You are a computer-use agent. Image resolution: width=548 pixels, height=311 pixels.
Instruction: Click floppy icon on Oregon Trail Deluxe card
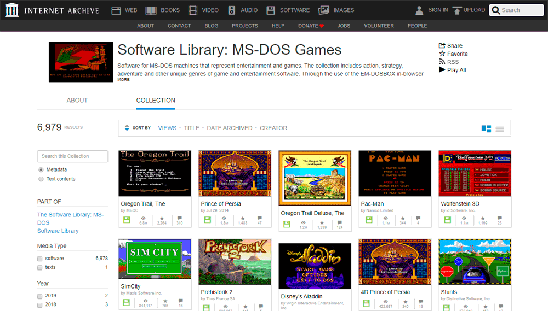pos(287,224)
